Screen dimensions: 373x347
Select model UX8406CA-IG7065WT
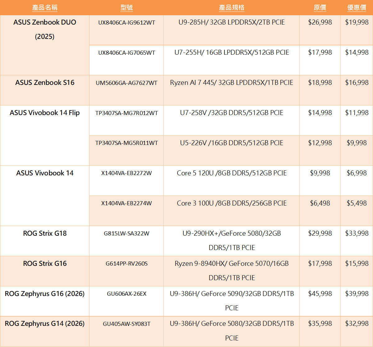pos(127,53)
